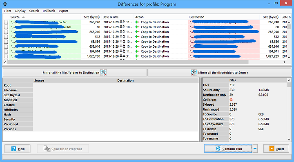Screen dimensions: 294x162
Task: Tick checkbox of the 164,874-byte row
Action: pos(6,51)
